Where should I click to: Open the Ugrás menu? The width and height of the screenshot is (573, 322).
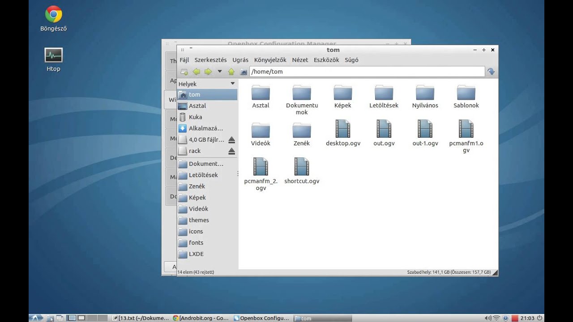pyautogui.click(x=240, y=60)
